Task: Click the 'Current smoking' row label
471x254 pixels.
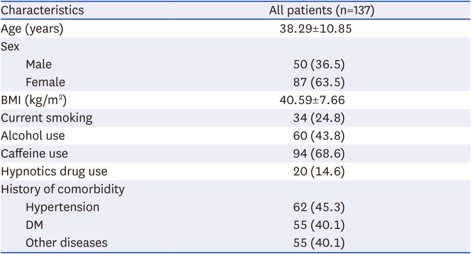Action: pos(46,118)
